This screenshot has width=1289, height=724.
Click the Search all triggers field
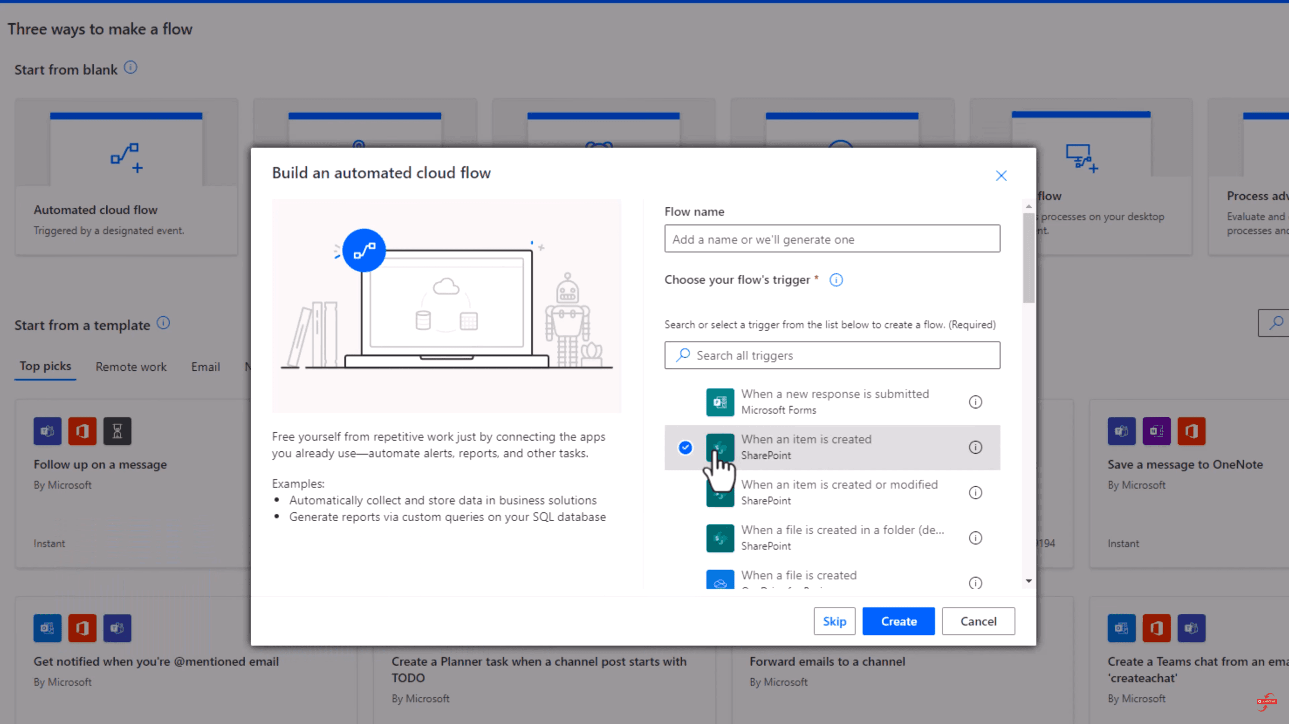coord(832,355)
